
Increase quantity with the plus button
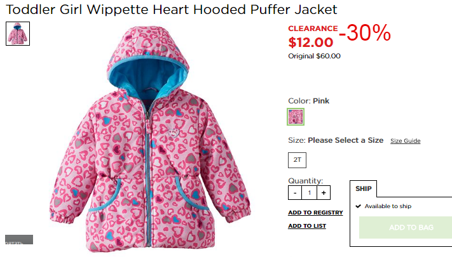click(324, 193)
